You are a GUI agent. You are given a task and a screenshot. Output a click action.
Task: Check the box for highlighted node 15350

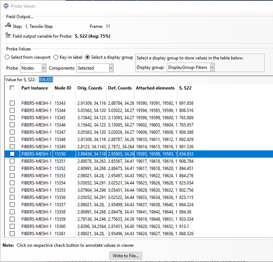click(12, 154)
